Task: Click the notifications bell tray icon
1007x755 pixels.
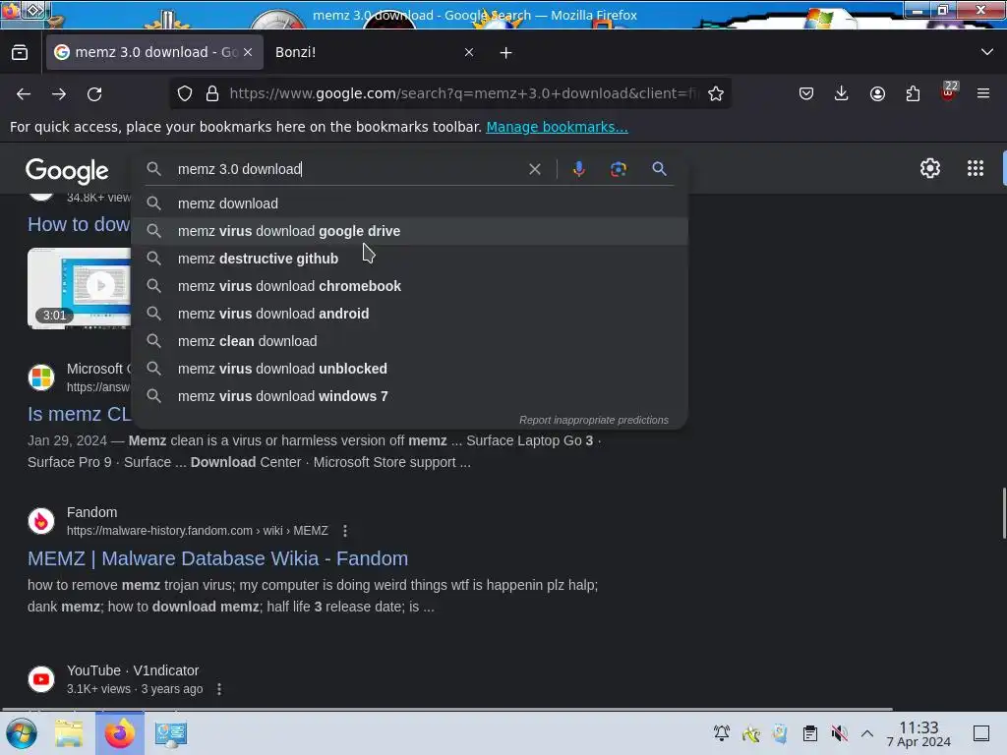Action: [722, 733]
